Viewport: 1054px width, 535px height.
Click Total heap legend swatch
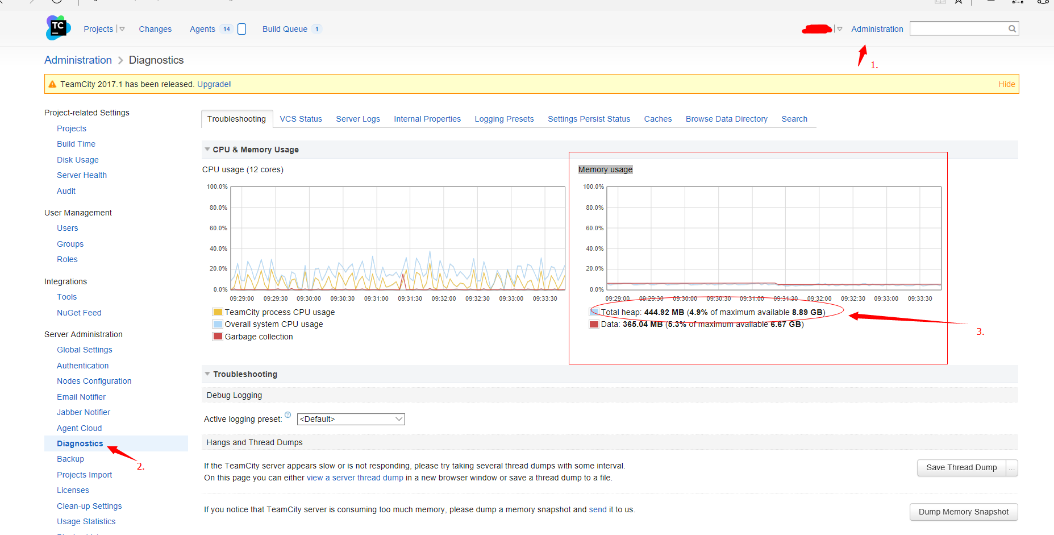point(594,312)
